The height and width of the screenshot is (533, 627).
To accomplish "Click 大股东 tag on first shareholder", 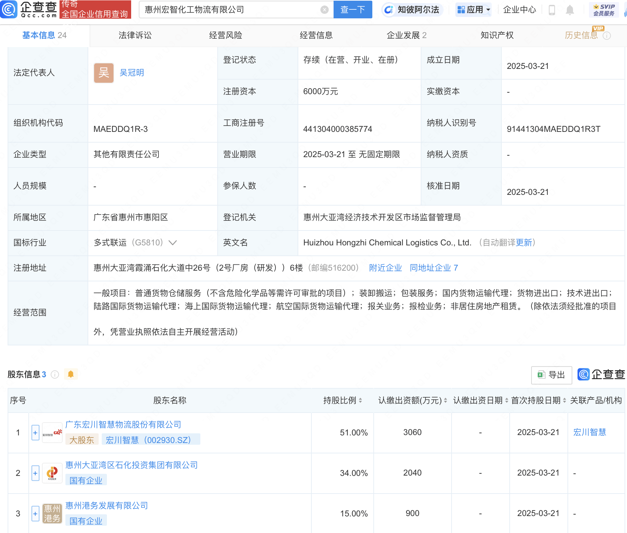I will [82, 440].
